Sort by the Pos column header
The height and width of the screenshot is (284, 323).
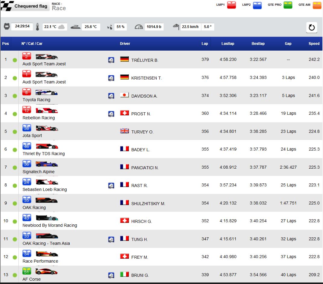(5, 44)
